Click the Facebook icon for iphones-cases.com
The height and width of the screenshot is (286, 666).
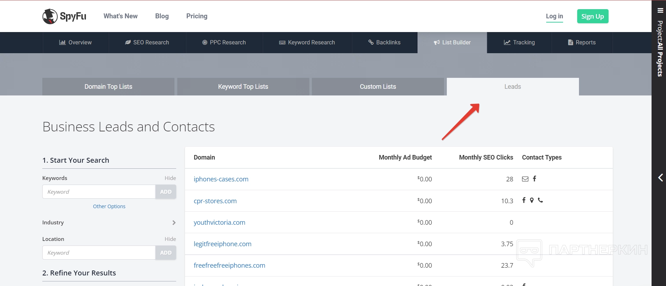535,179
